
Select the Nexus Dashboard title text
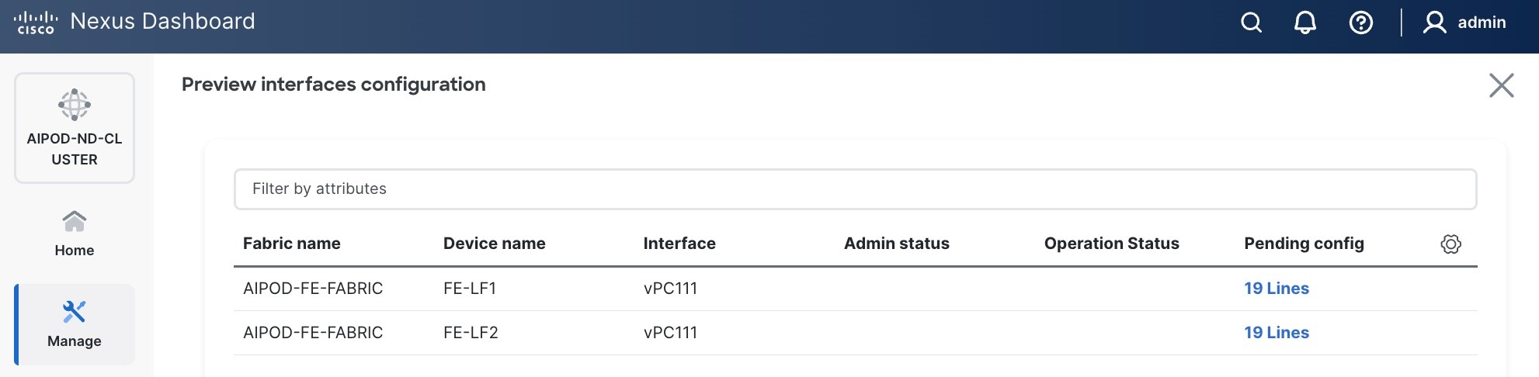point(162,22)
